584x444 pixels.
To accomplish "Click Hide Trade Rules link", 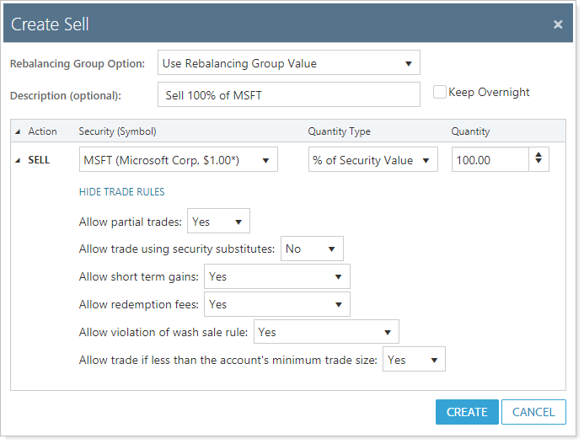I will click(121, 192).
